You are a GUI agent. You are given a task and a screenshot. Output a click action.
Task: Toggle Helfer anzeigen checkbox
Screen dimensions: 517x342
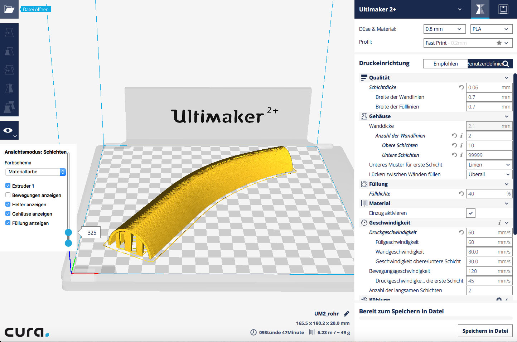pos(8,204)
